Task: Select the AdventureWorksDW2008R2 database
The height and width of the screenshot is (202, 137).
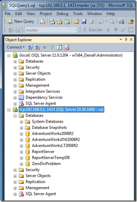Action: (x=56, y=139)
